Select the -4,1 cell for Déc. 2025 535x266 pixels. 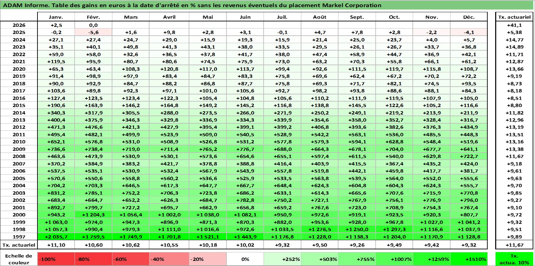coord(469,33)
